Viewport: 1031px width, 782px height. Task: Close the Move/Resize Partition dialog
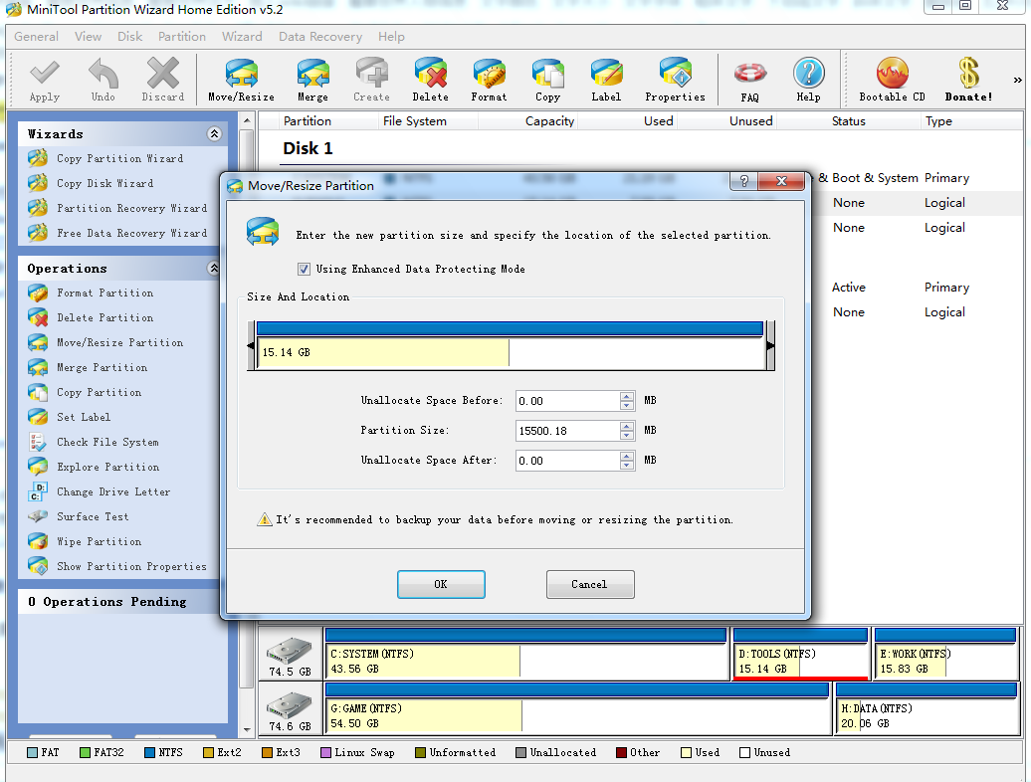coord(781,181)
